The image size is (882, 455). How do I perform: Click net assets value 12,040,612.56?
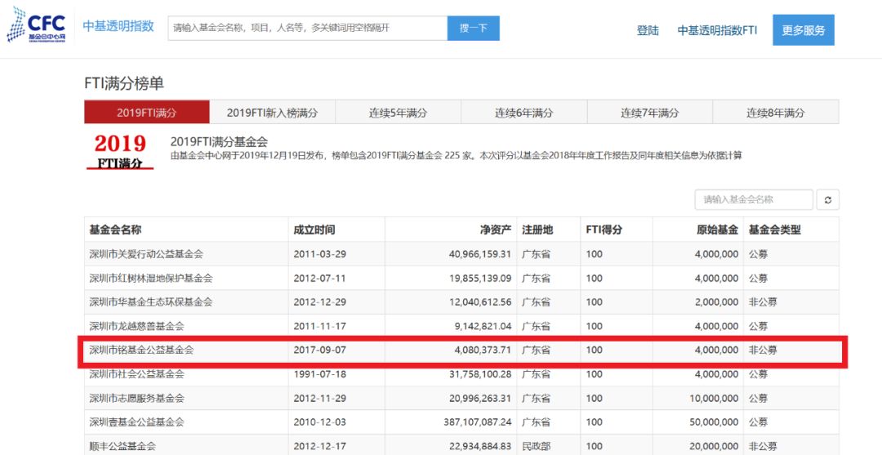pos(480,302)
